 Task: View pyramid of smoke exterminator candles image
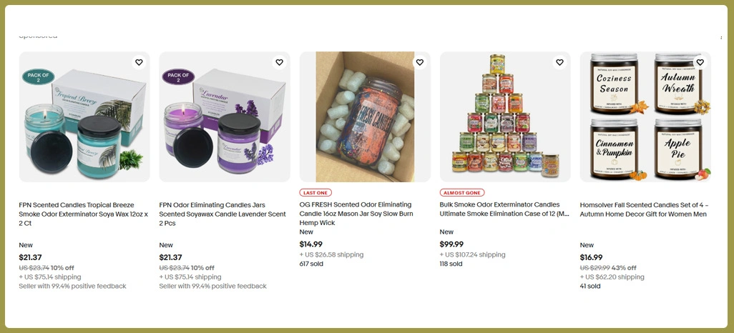[505, 116]
